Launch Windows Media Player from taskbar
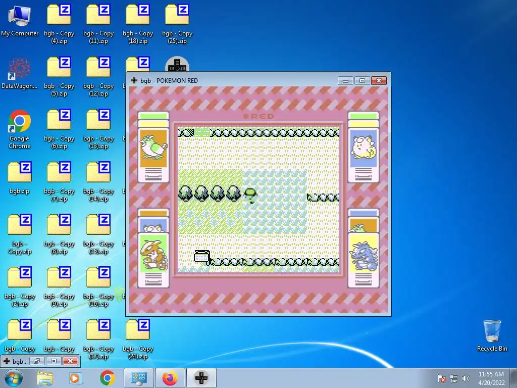 point(76,378)
